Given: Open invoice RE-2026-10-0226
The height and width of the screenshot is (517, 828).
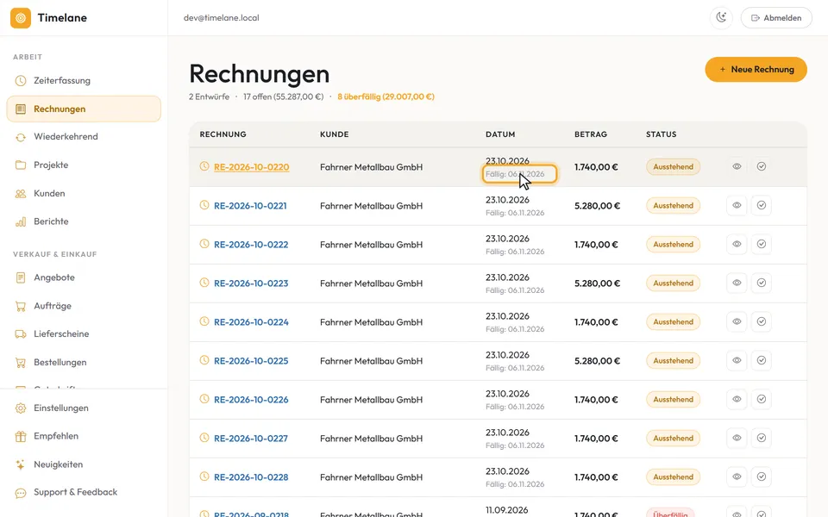Looking at the screenshot, I should click(251, 400).
